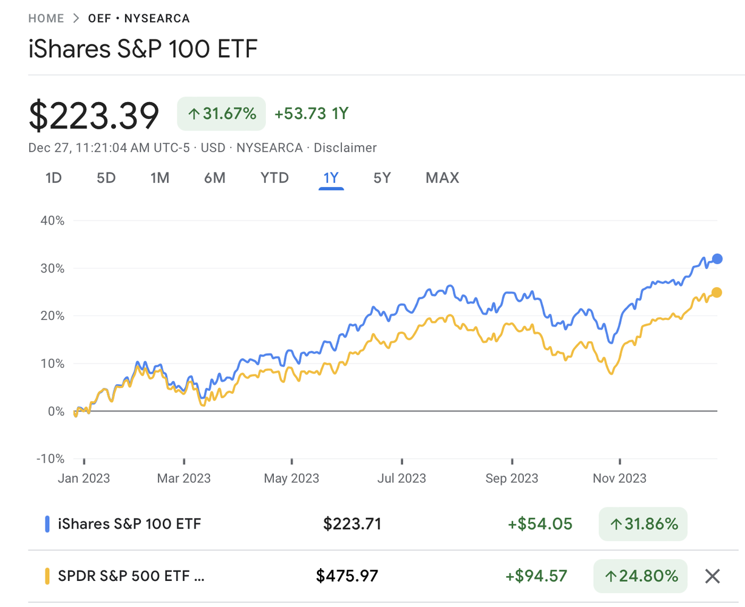745x607 pixels.
Task: Select the 5Y time range tab
Action: click(x=382, y=178)
